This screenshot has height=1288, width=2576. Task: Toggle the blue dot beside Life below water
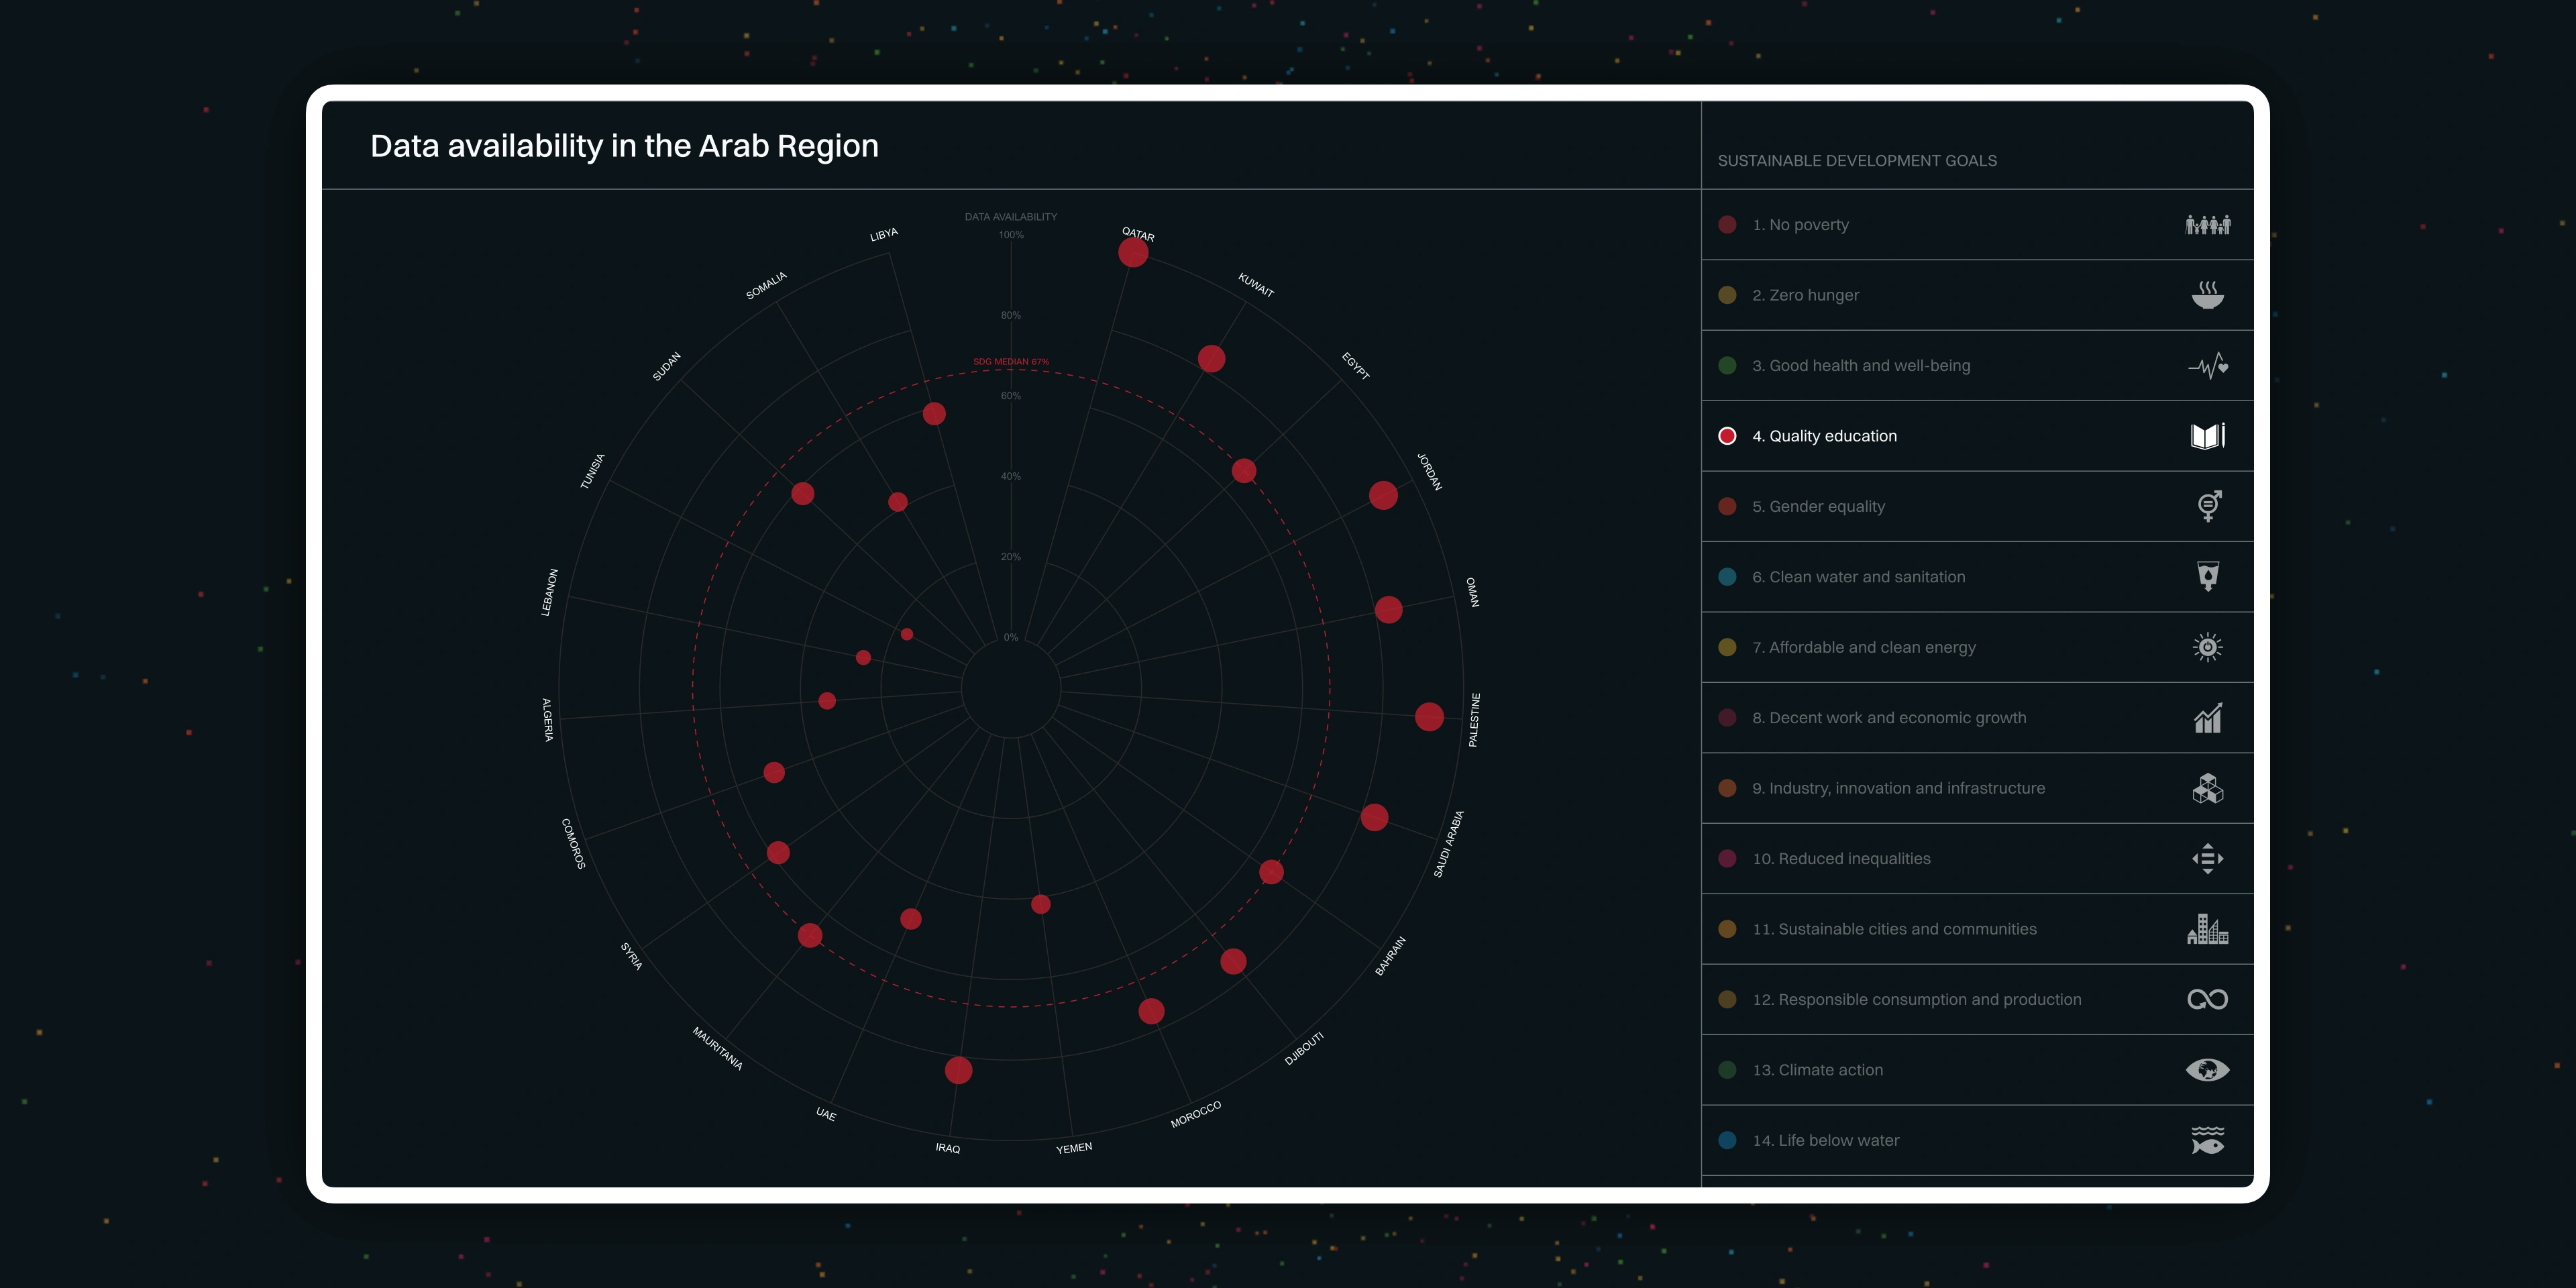(1727, 1140)
